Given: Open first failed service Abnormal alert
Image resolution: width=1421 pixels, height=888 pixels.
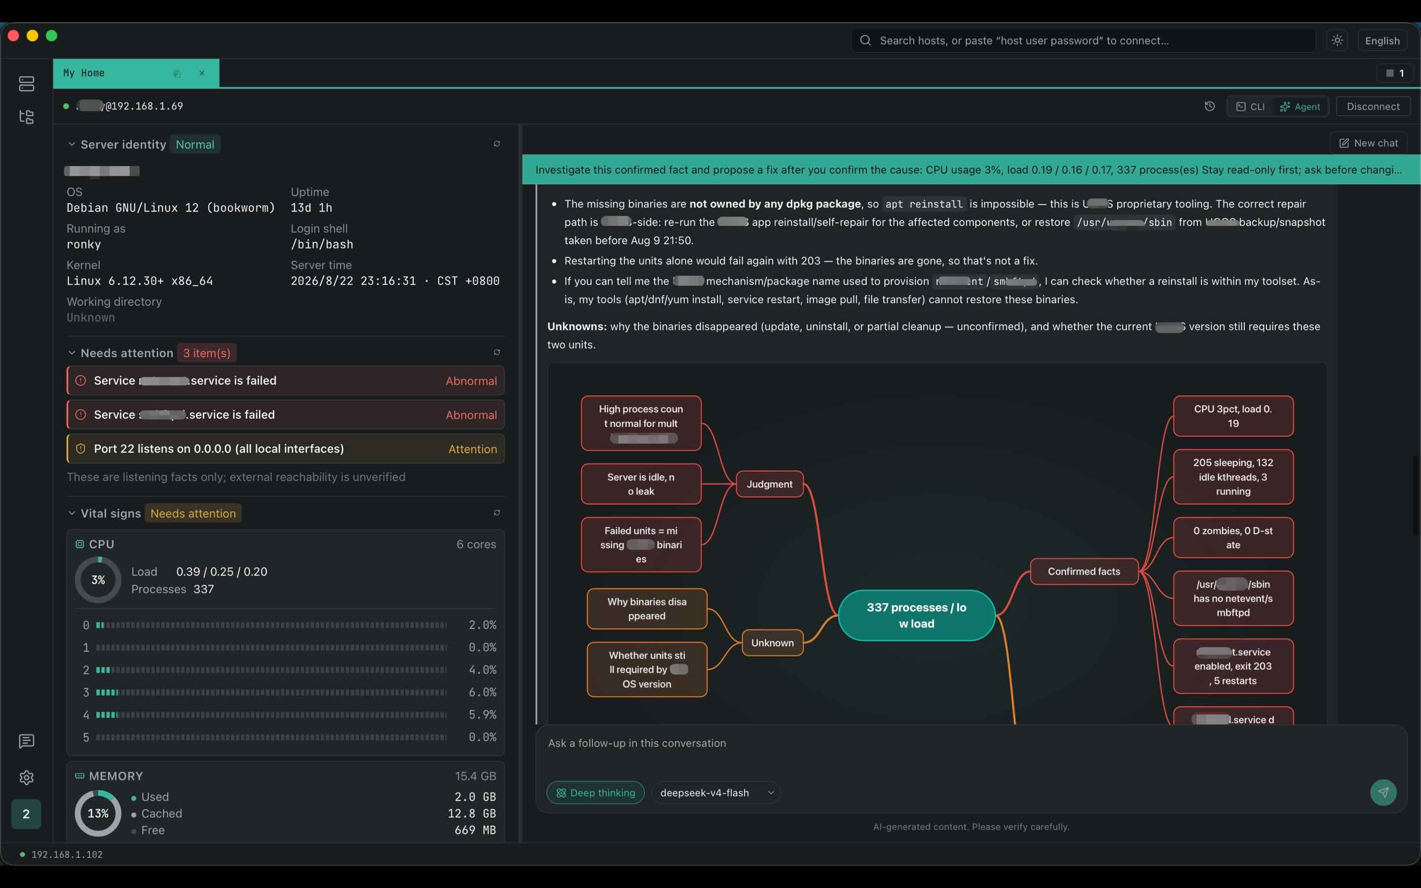Looking at the screenshot, I should (x=285, y=380).
